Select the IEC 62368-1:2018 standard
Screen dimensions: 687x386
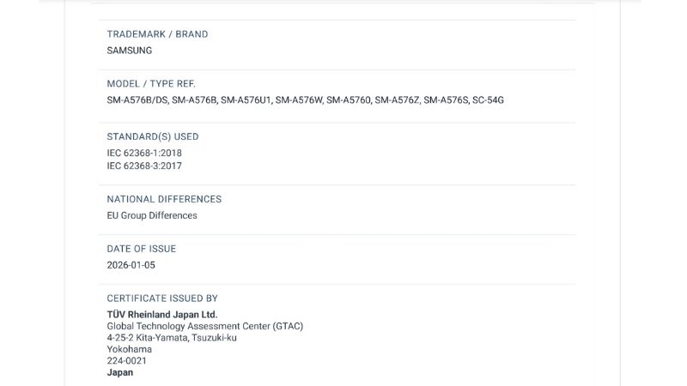[x=144, y=154]
